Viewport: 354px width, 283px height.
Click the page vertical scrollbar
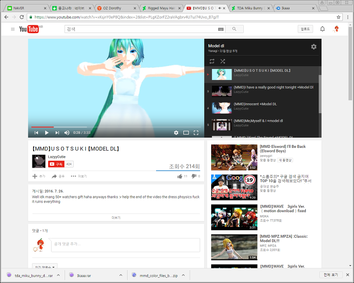pyautogui.click(x=350, y=63)
